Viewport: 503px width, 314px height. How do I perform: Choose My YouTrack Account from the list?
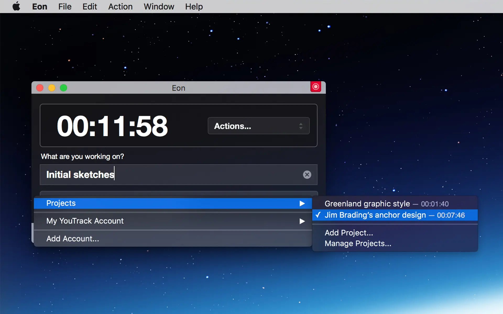(173, 221)
